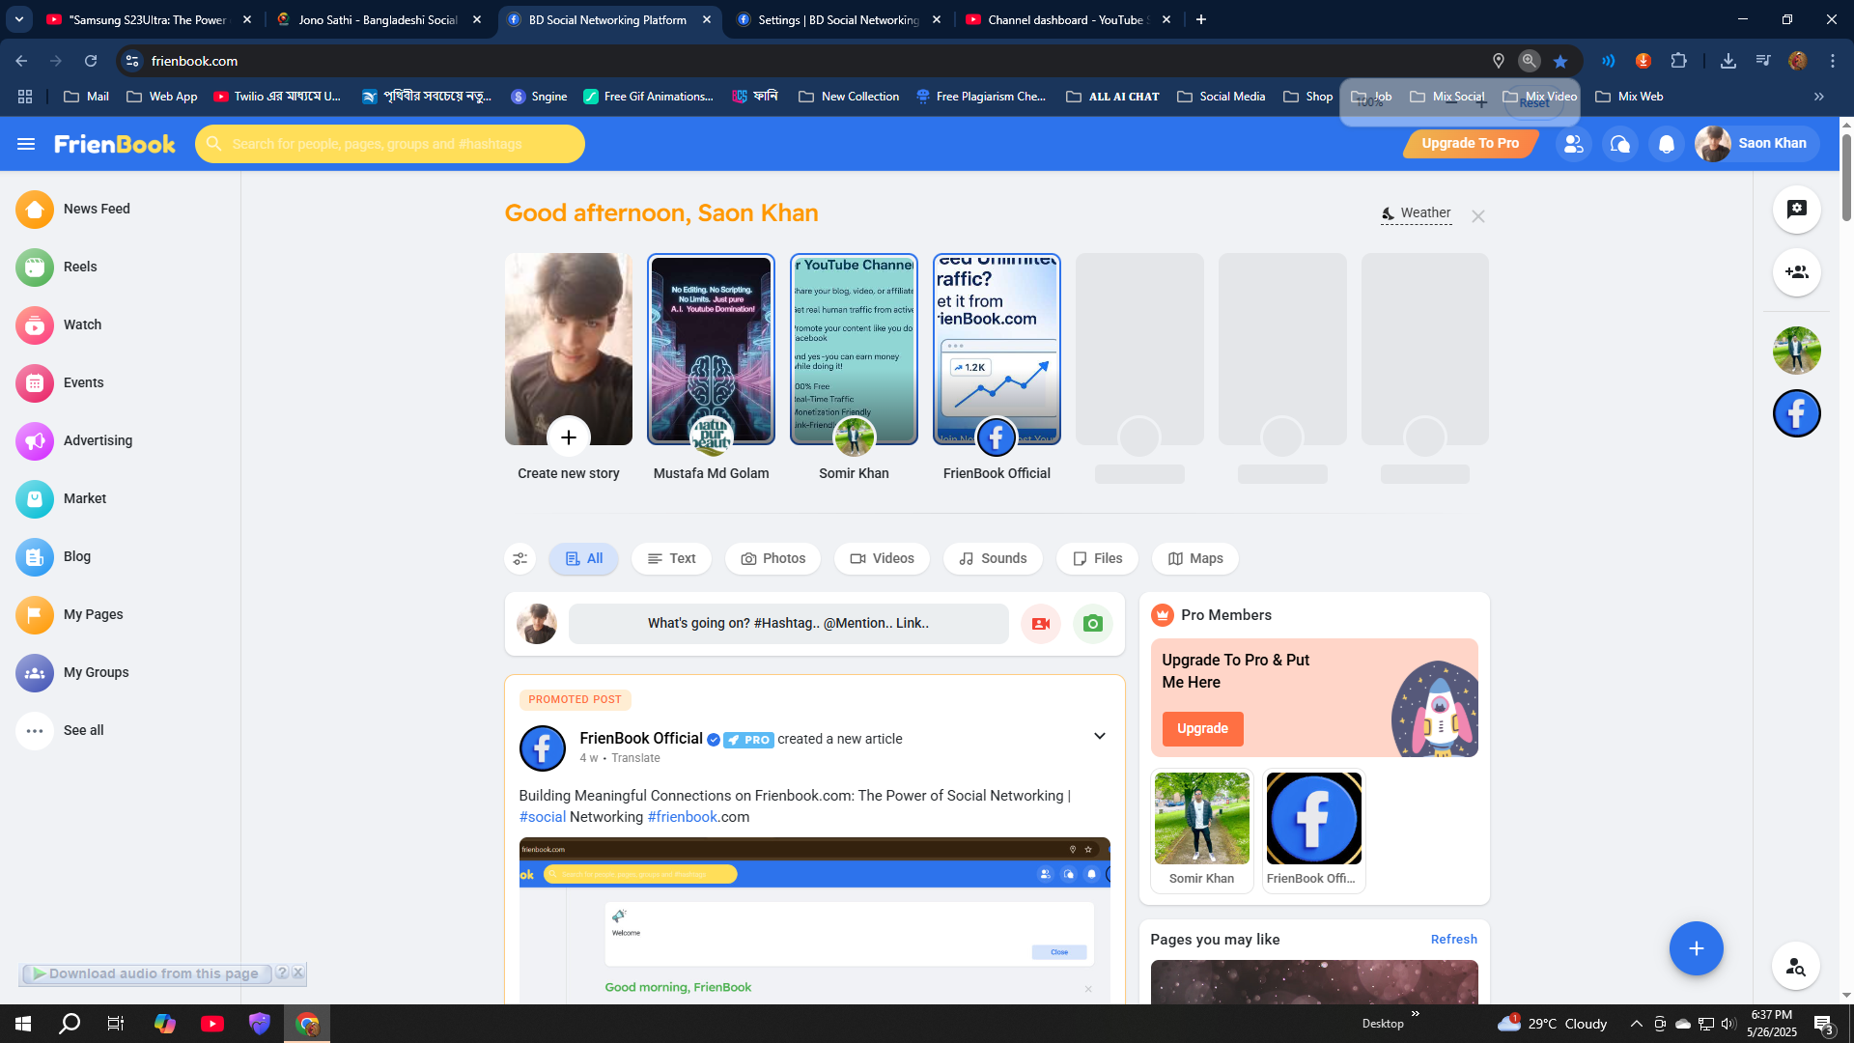Select the Maps filter
The image size is (1854, 1043).
point(1195,558)
